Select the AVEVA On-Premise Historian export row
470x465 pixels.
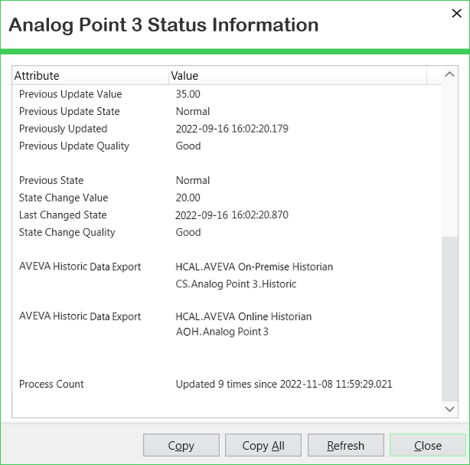tap(80, 267)
